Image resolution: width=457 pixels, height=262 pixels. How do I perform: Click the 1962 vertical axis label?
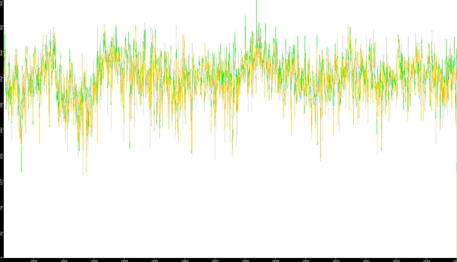(2, 130)
